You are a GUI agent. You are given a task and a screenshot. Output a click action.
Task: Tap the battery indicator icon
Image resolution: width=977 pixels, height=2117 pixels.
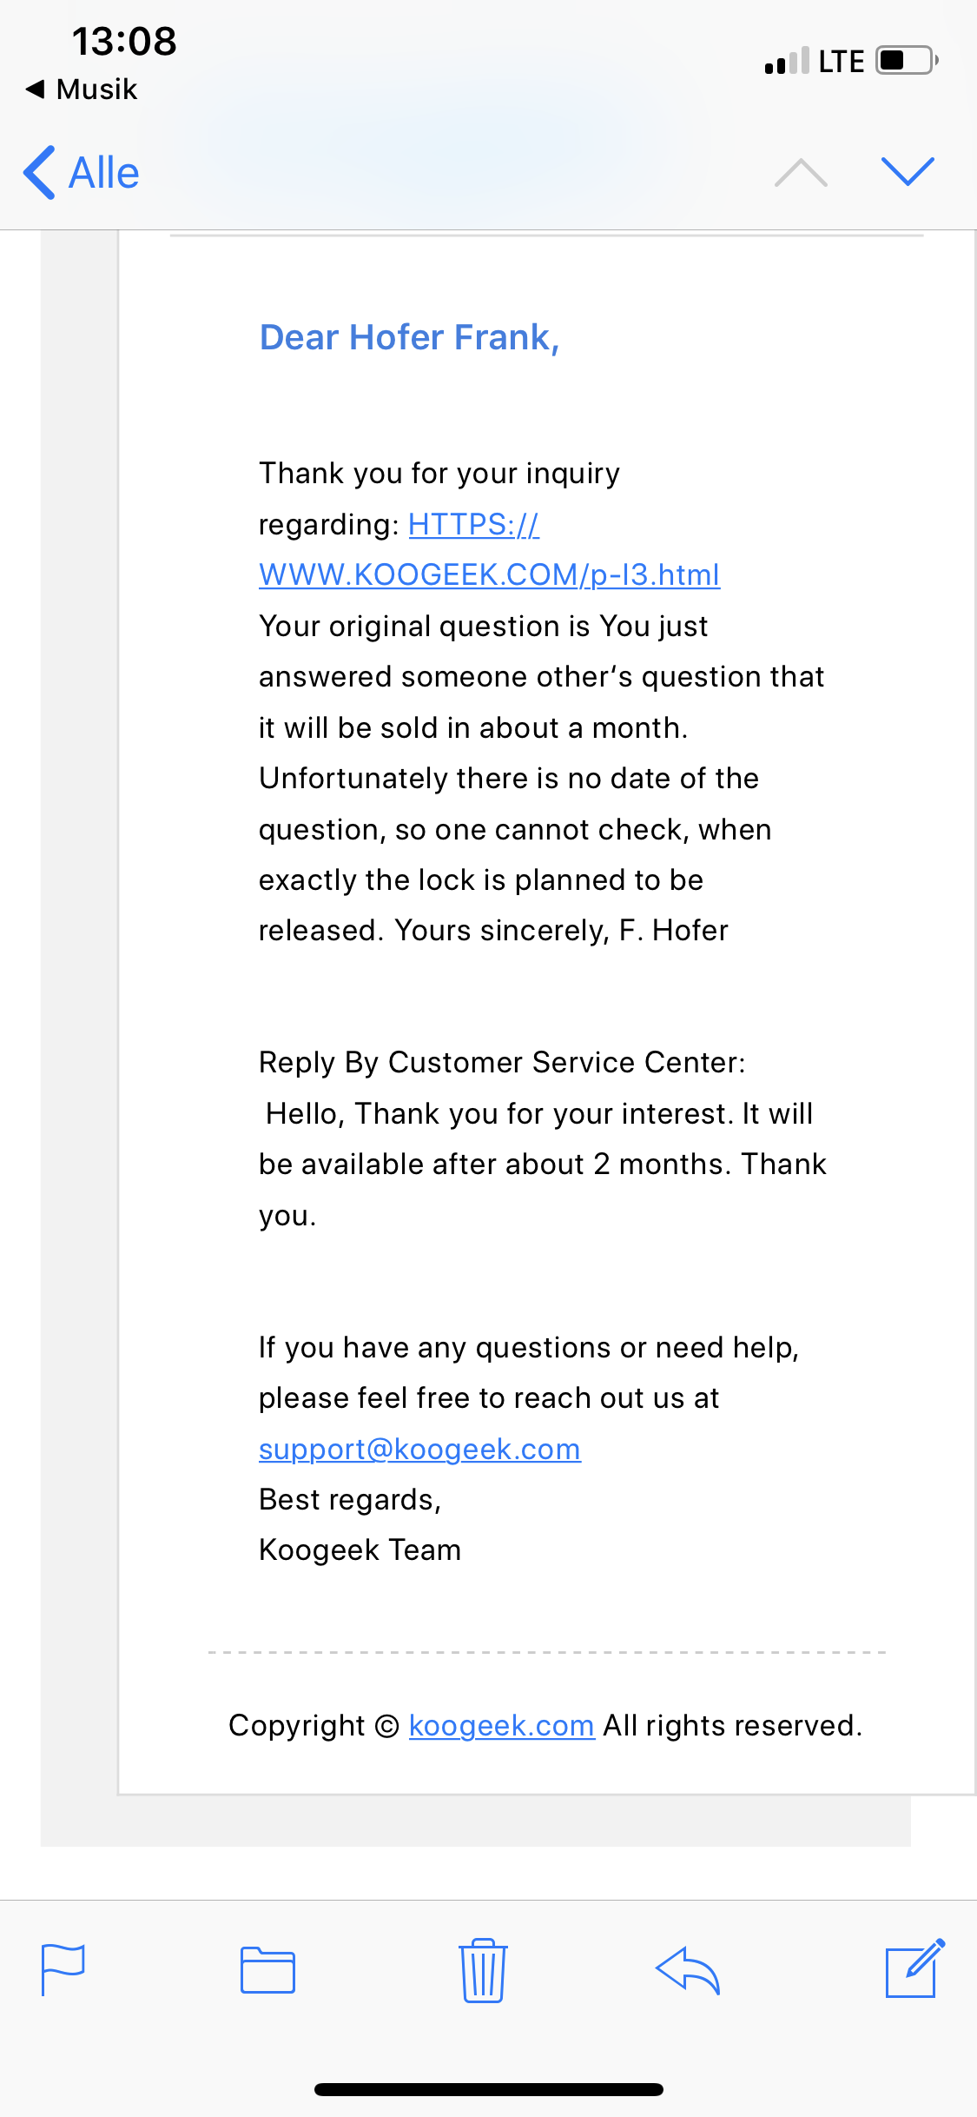tap(906, 61)
